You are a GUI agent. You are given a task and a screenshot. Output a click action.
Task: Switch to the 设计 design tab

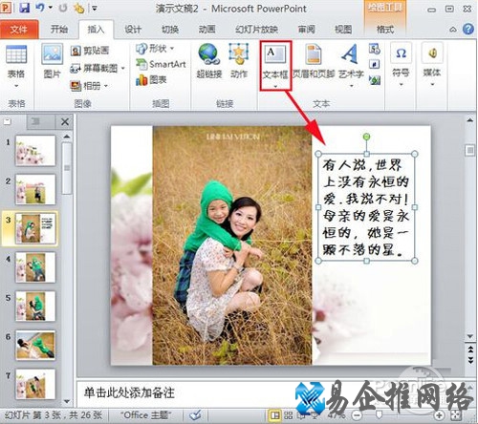pos(133,30)
